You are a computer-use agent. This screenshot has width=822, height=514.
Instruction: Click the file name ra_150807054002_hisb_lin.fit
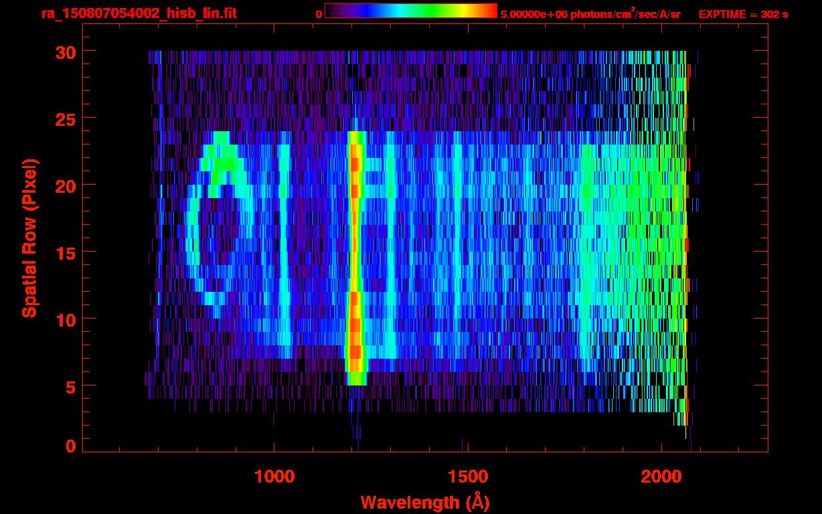pos(138,13)
